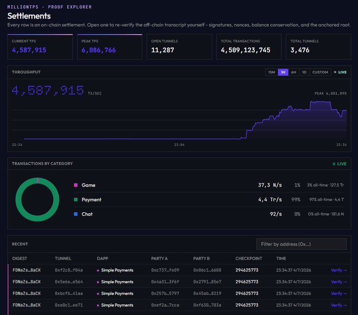Click Party A address 0xef2a…7cca
The width and height of the screenshot is (358, 315).
[165, 305]
